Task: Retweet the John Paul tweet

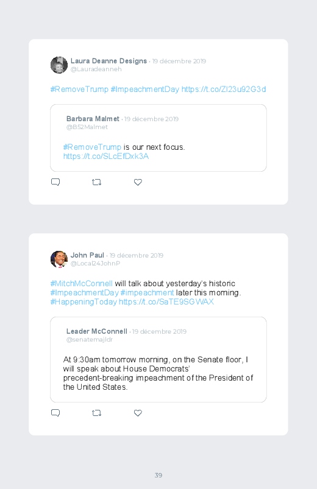Action: [x=96, y=413]
